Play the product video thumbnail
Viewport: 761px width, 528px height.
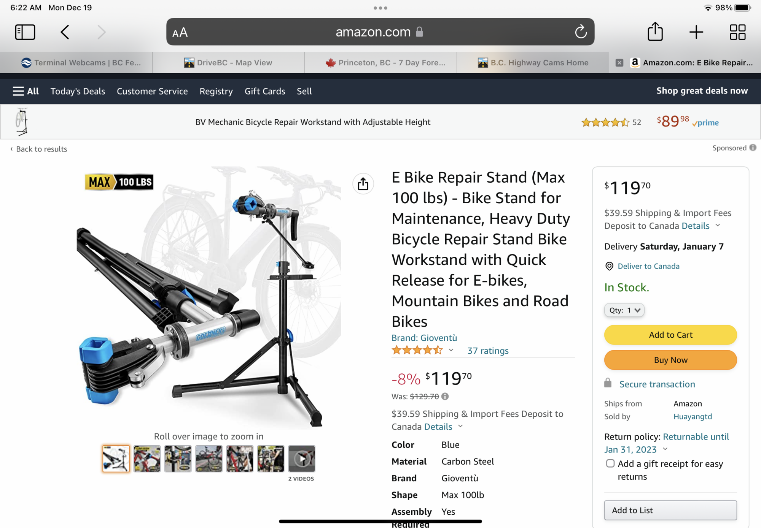tap(302, 458)
